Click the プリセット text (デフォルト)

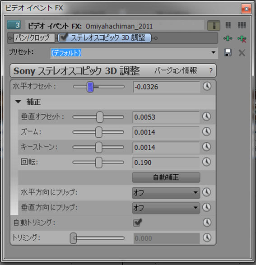click(66, 53)
